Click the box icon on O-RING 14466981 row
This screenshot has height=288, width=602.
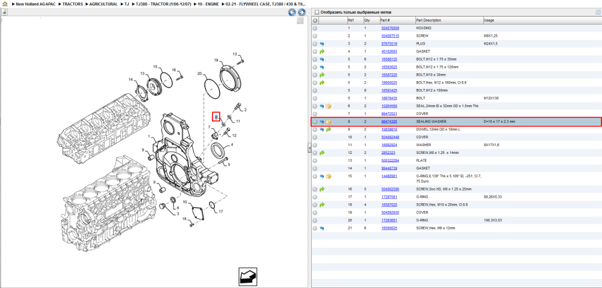[329, 176]
